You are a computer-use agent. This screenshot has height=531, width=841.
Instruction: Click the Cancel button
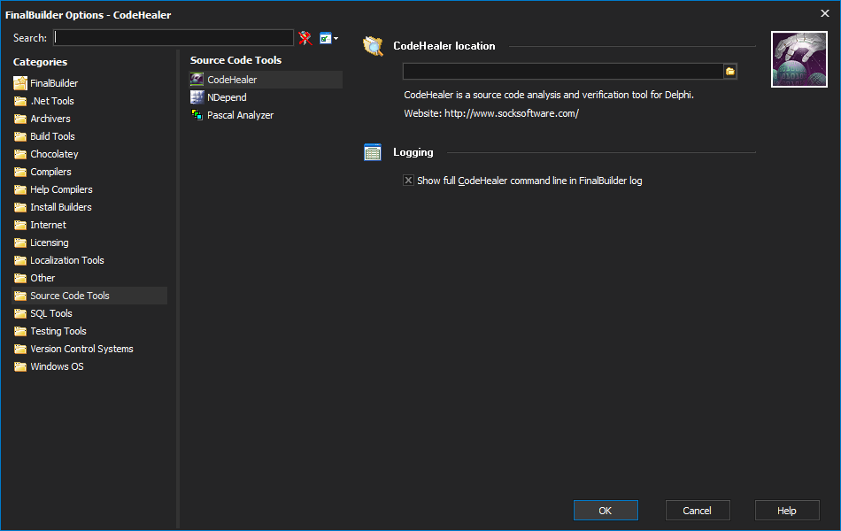pyautogui.click(x=698, y=510)
